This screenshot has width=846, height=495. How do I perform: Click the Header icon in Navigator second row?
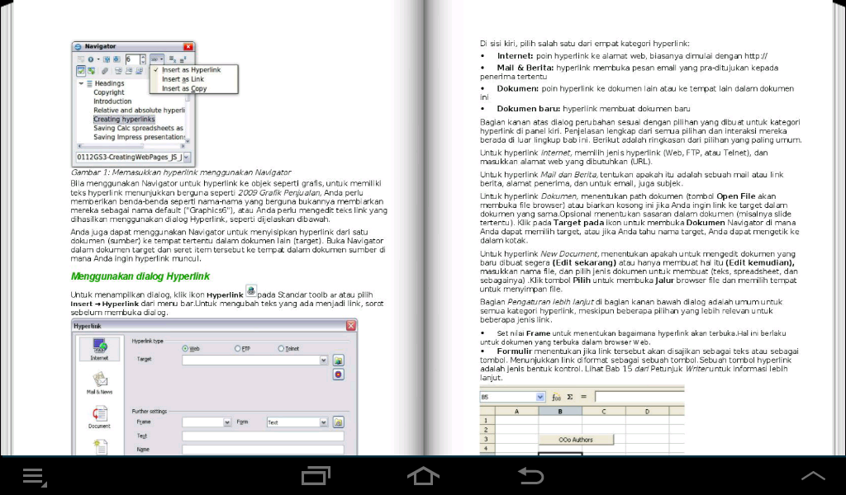(x=118, y=71)
